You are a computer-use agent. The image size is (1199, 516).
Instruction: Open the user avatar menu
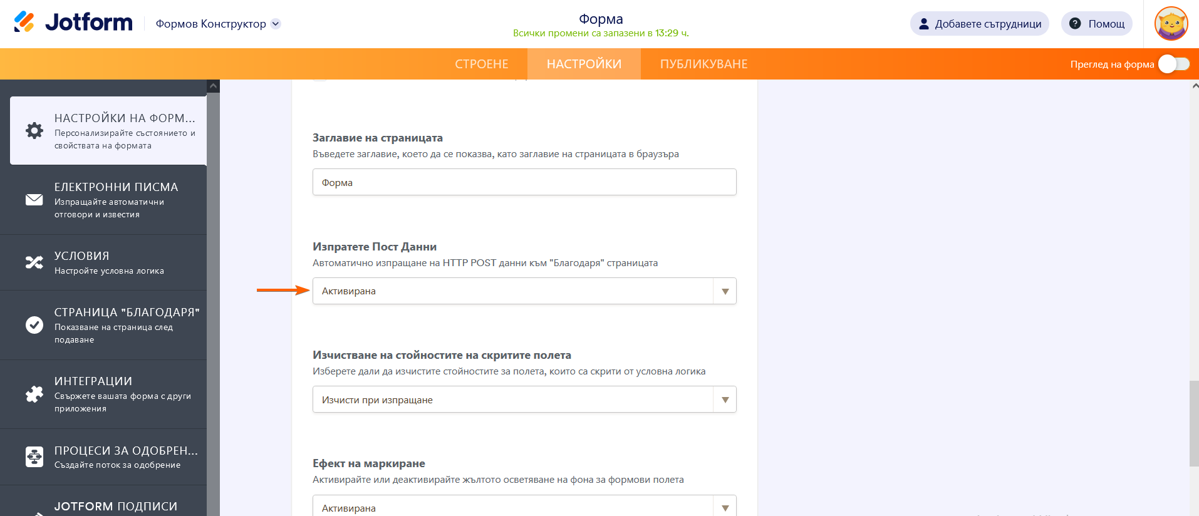1171,24
